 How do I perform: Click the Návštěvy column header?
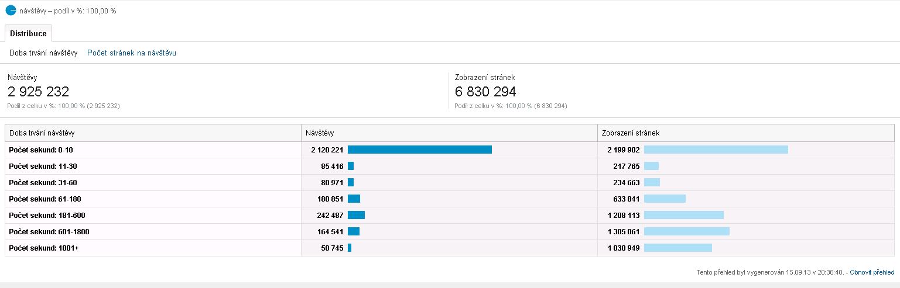320,133
